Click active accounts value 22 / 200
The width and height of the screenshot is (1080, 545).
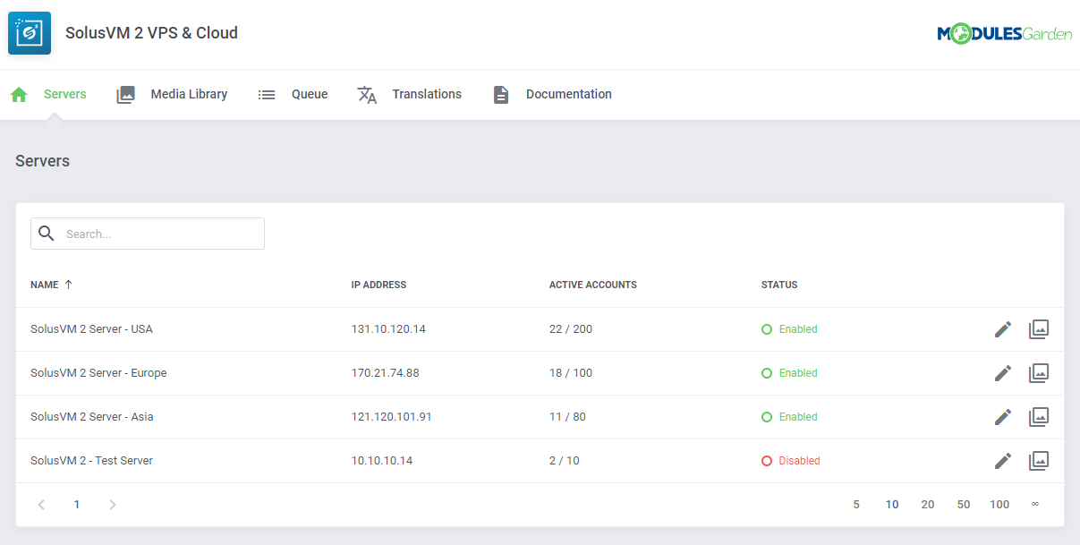click(571, 329)
